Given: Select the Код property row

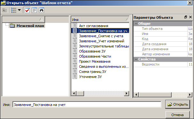Looking at the screenshot, I should [163, 39].
